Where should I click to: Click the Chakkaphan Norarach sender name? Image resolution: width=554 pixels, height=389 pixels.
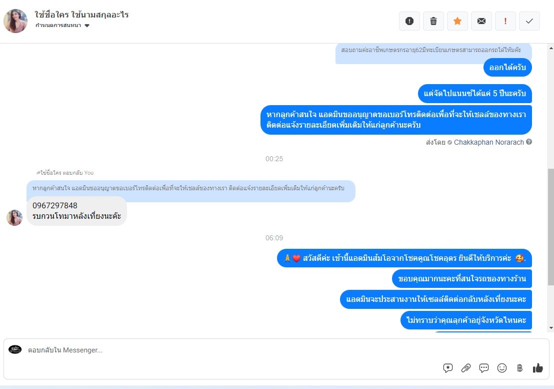tap(488, 142)
